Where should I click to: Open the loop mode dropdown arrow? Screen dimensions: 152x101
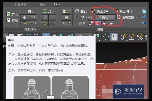[x=35, y=23]
